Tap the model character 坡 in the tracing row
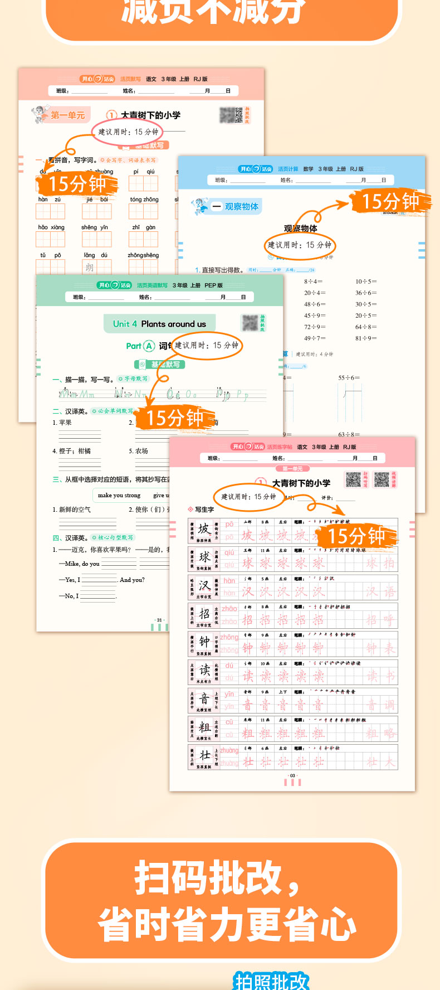 click(204, 529)
